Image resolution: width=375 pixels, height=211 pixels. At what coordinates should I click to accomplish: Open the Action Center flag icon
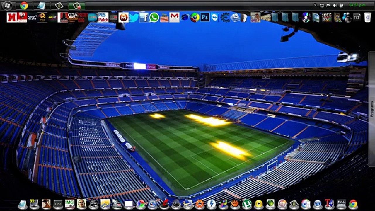click(328, 5)
